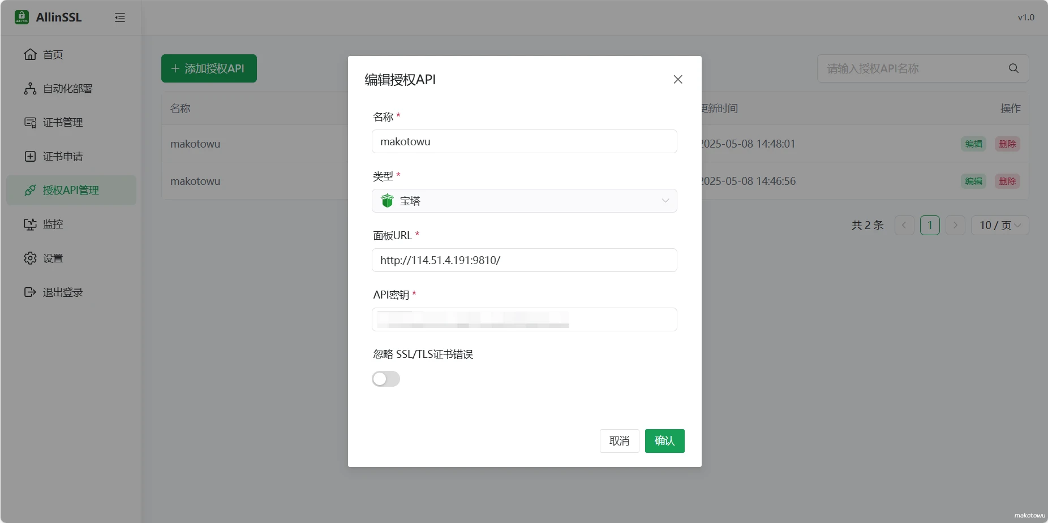Image resolution: width=1048 pixels, height=523 pixels.
Task: Open 设置 in the sidebar
Action: click(x=71, y=258)
